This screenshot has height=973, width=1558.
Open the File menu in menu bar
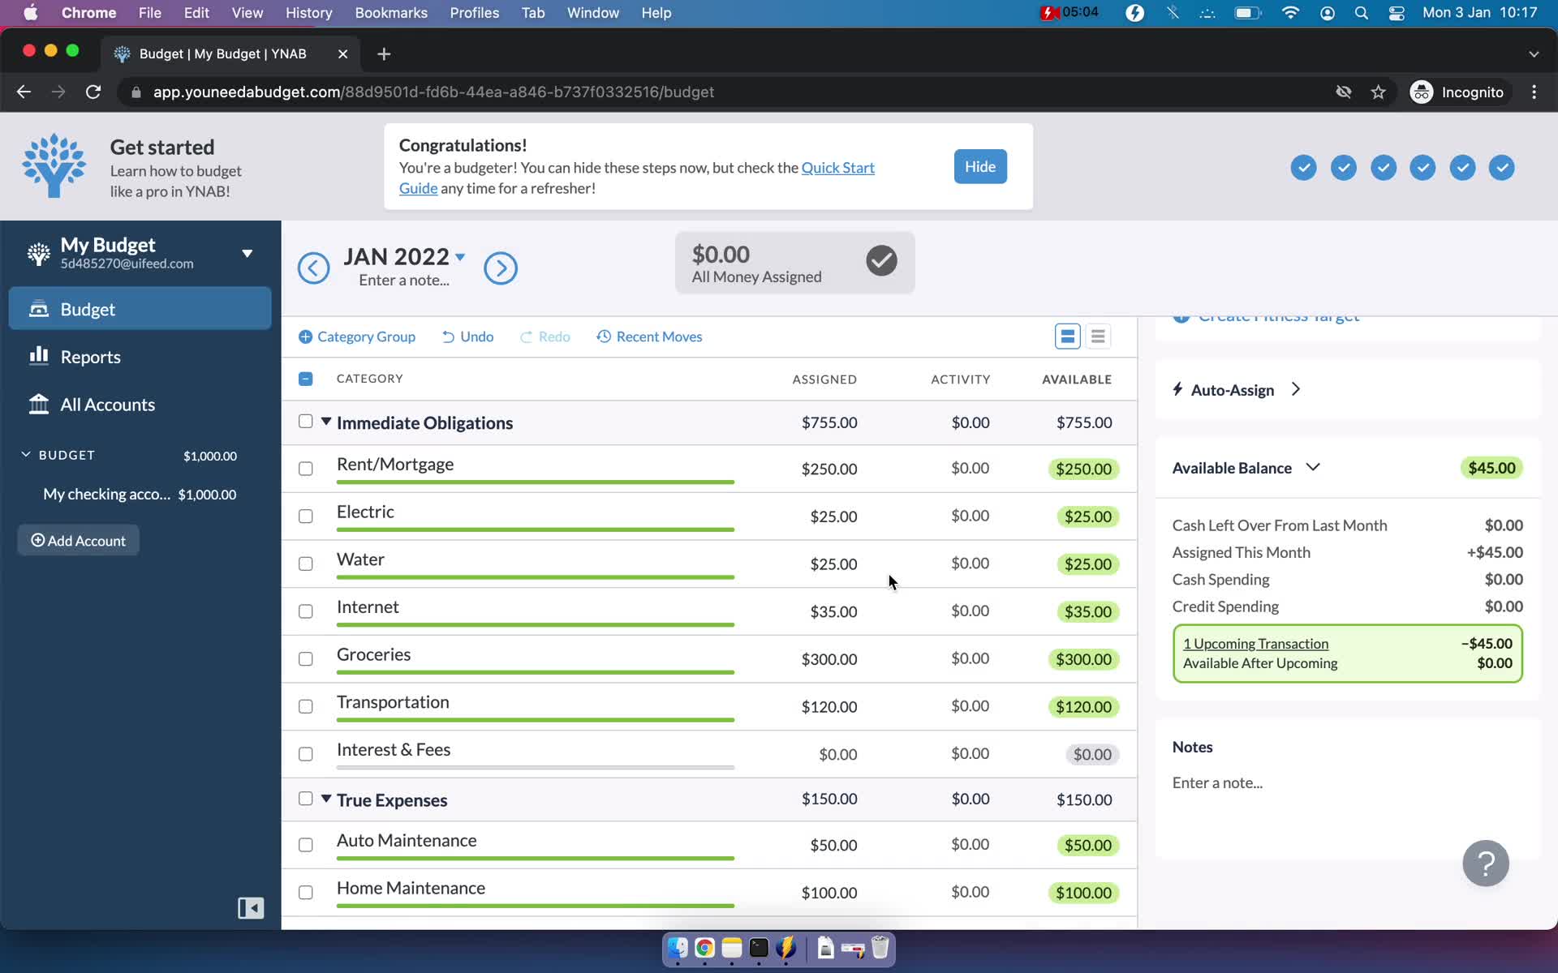pyautogui.click(x=149, y=12)
